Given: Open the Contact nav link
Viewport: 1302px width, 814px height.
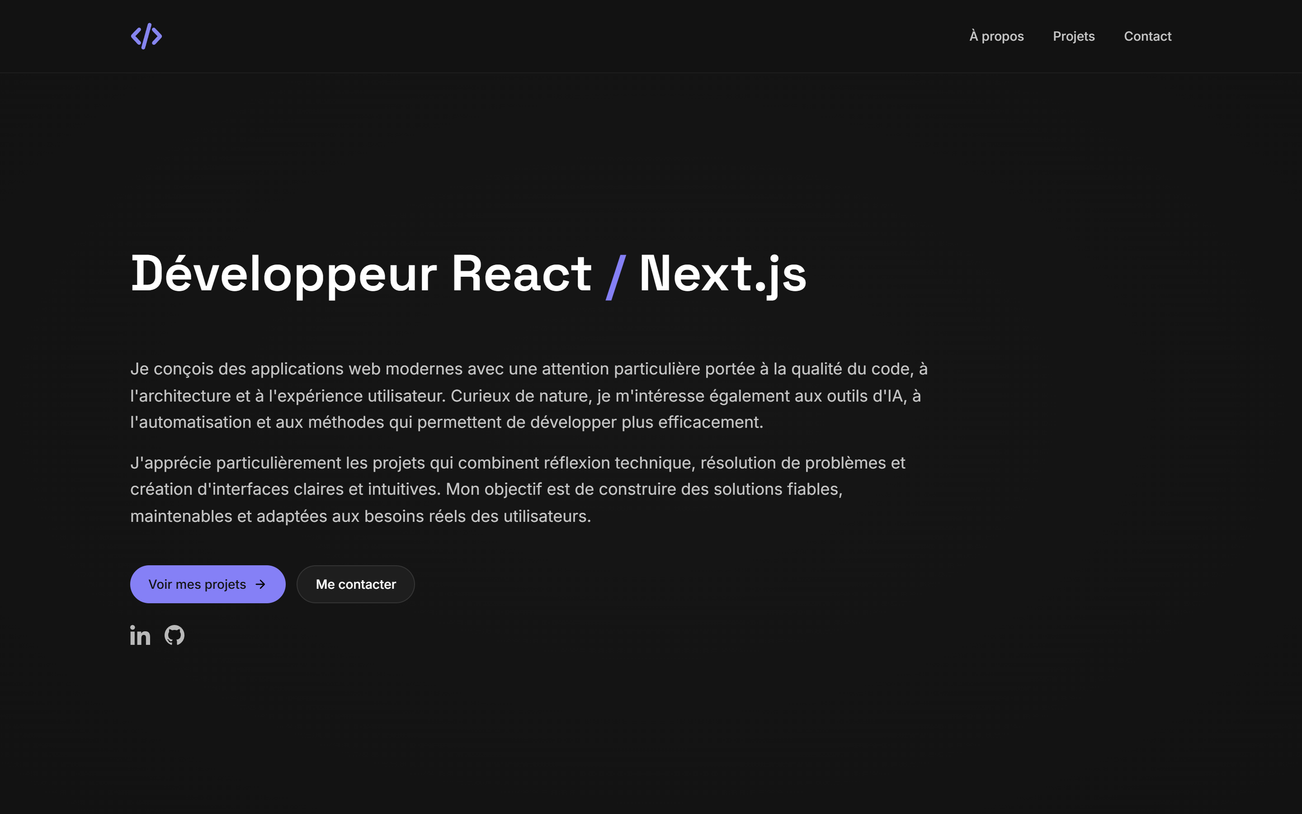Looking at the screenshot, I should [1147, 36].
